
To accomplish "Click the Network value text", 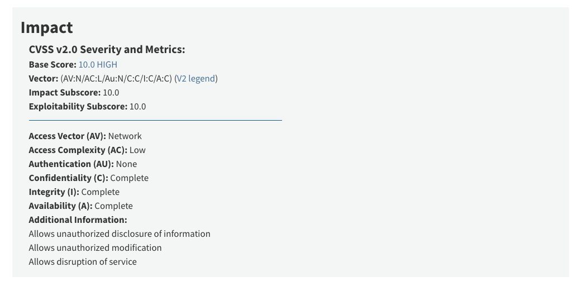I will (125, 136).
